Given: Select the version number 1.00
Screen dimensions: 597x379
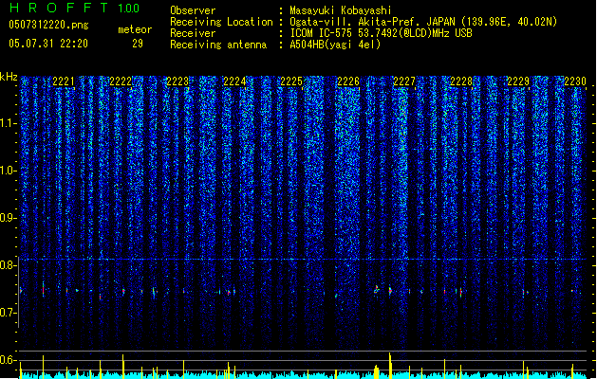Looking at the screenshot, I should coord(129,9).
